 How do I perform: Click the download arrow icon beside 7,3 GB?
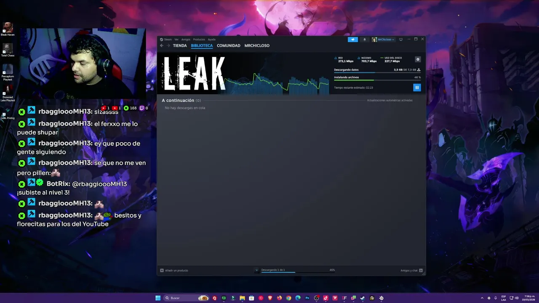pyautogui.click(x=419, y=70)
